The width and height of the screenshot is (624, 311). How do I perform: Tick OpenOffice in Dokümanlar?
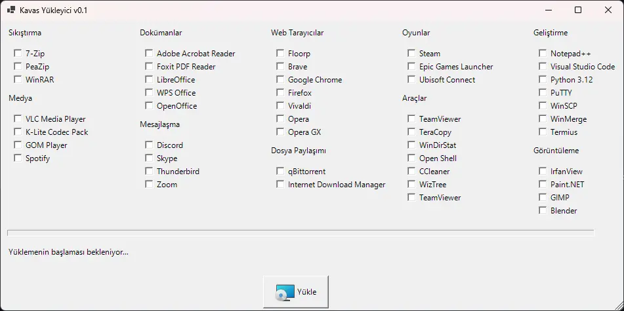click(x=149, y=105)
